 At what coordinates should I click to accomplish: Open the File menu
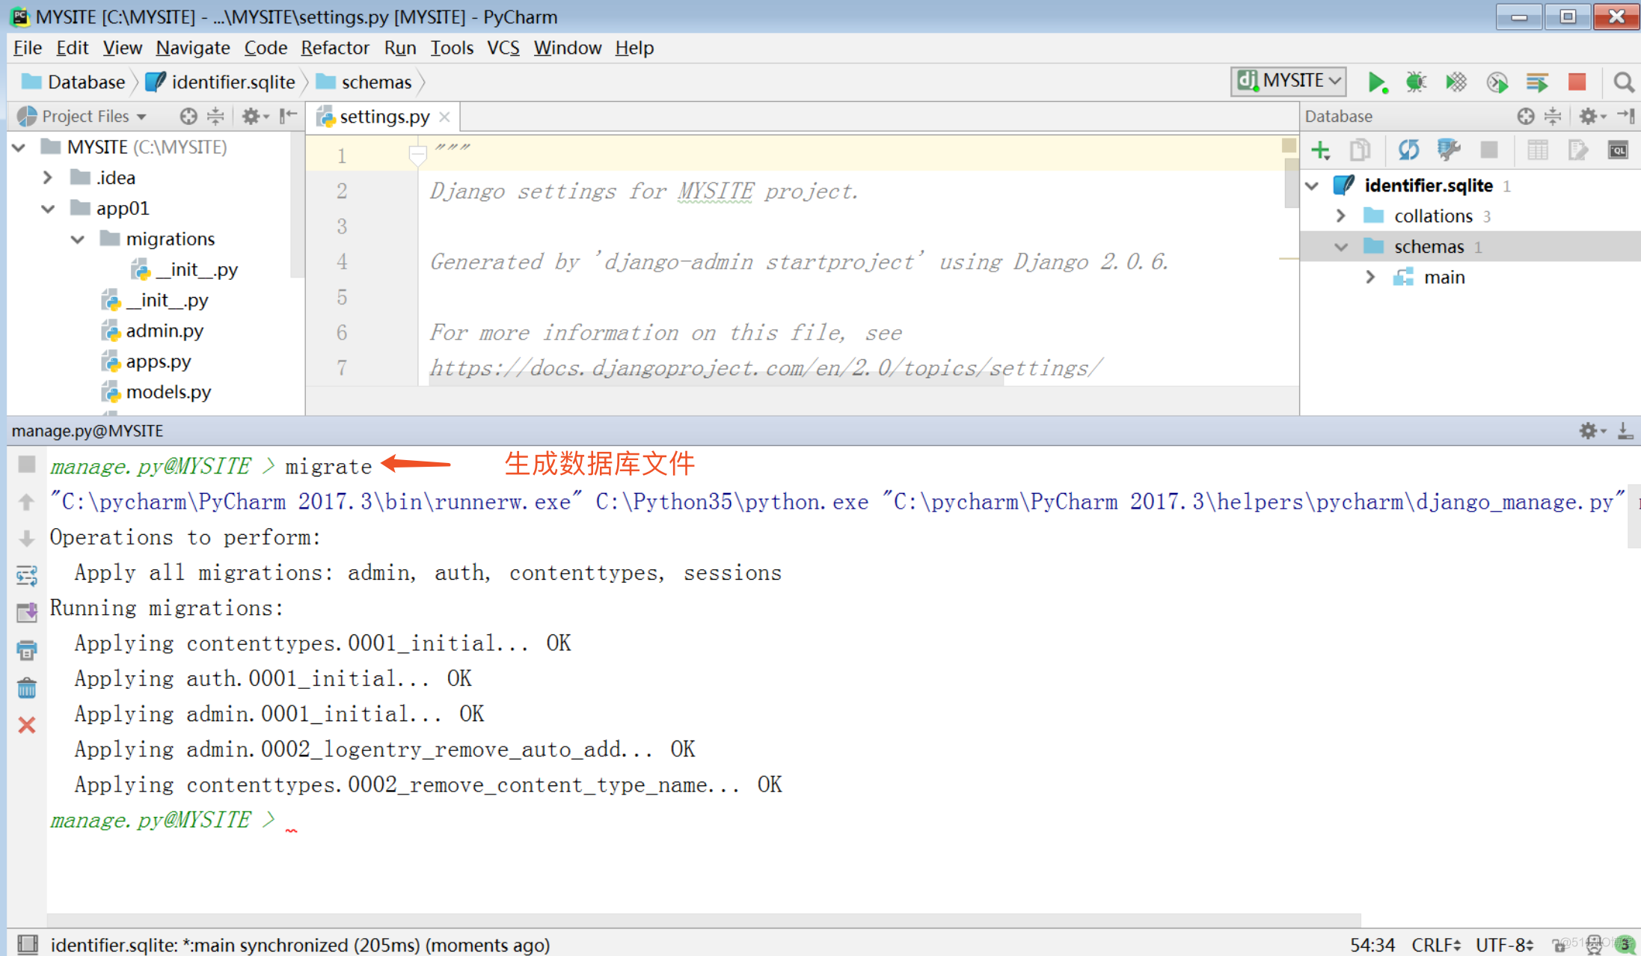tap(25, 46)
